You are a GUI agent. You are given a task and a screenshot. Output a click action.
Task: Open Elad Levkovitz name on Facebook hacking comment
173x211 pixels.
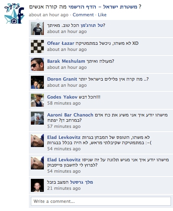point(64,160)
